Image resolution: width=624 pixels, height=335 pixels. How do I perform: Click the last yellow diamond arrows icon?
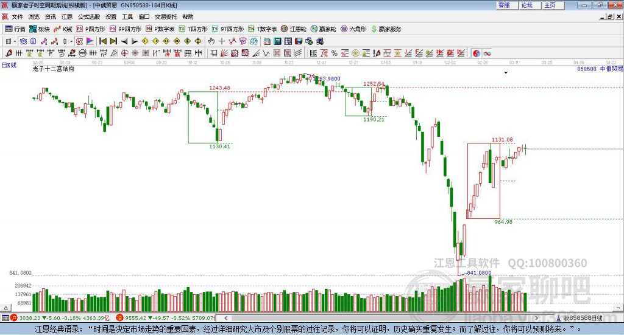click(x=198, y=41)
